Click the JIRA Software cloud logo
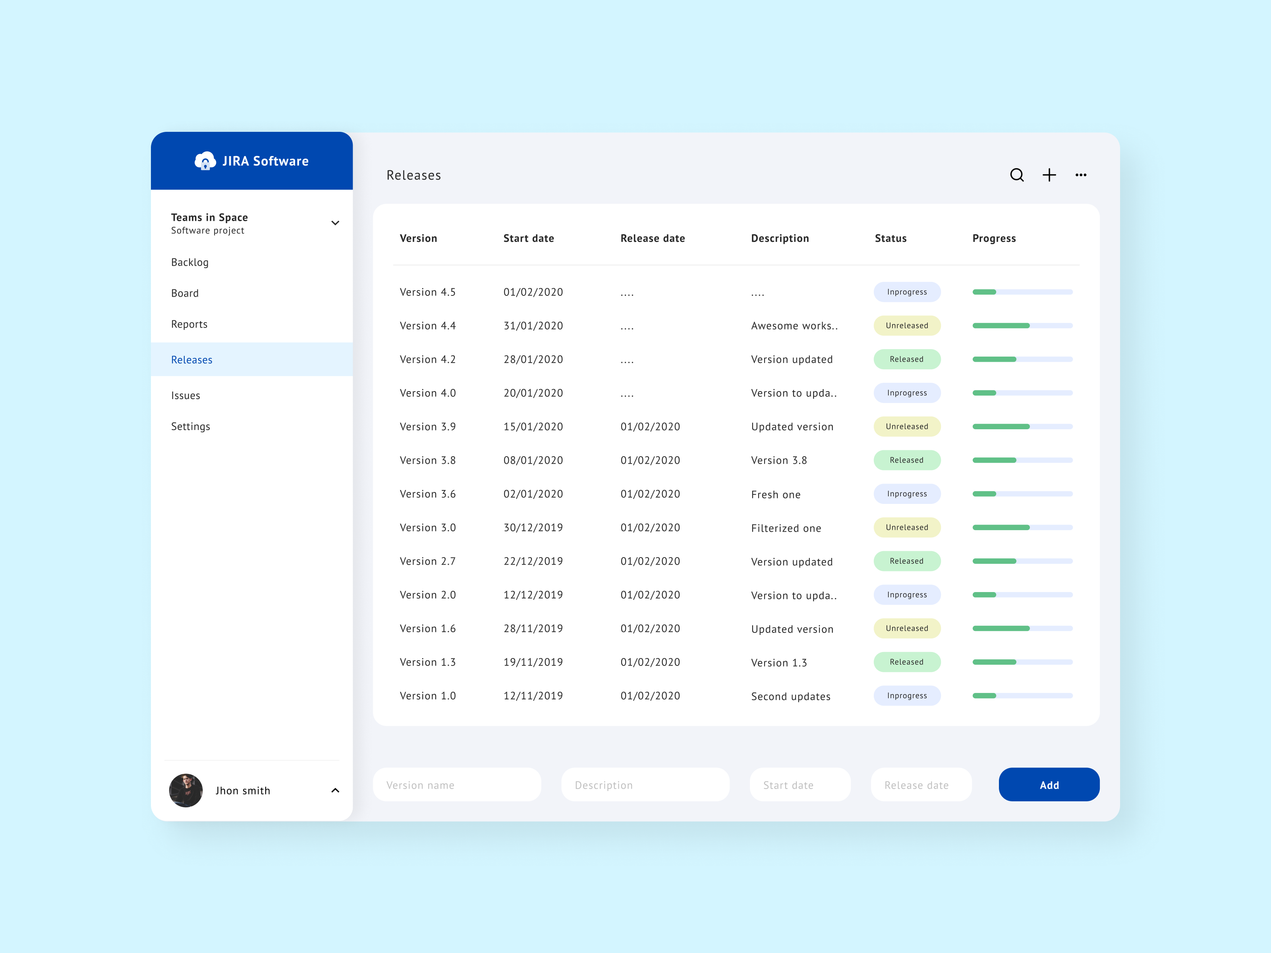The height and width of the screenshot is (953, 1271). pyautogui.click(x=205, y=161)
